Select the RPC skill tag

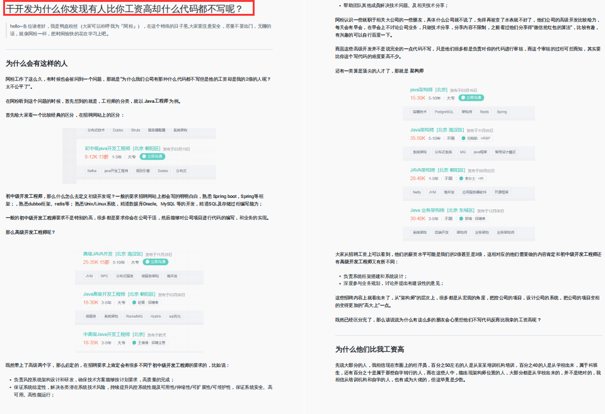[x=104, y=276]
